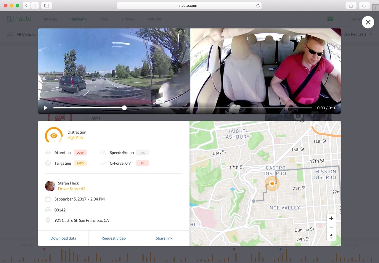Expand the All Vehicles filter

(x=22, y=34)
